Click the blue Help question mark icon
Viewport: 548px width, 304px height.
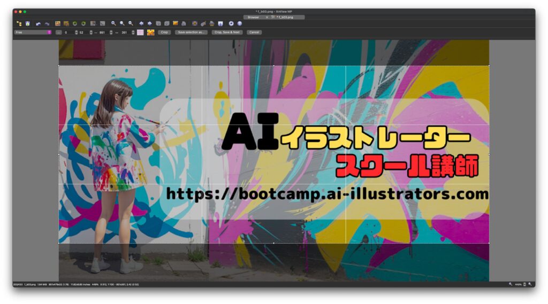(x=239, y=24)
